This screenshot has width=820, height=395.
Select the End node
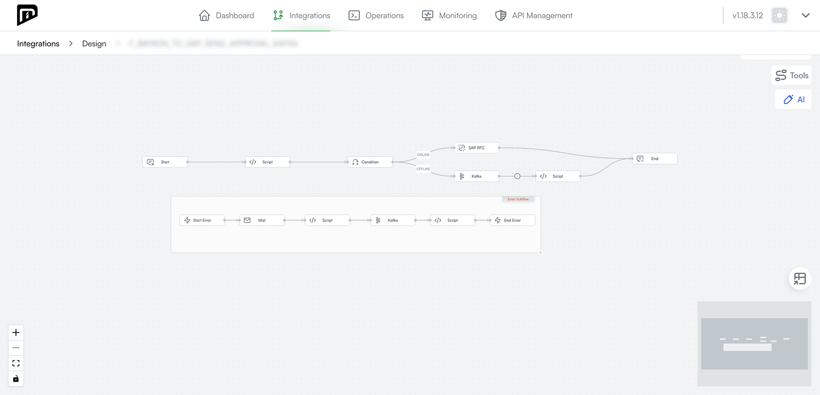[x=655, y=159]
